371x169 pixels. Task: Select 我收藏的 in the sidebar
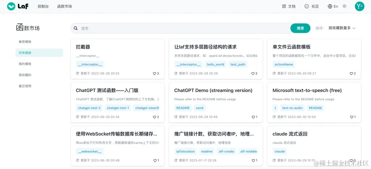tap(39, 75)
